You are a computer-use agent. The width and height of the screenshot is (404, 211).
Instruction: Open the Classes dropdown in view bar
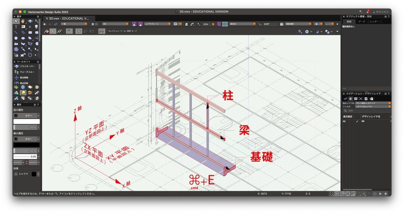click(74, 24)
